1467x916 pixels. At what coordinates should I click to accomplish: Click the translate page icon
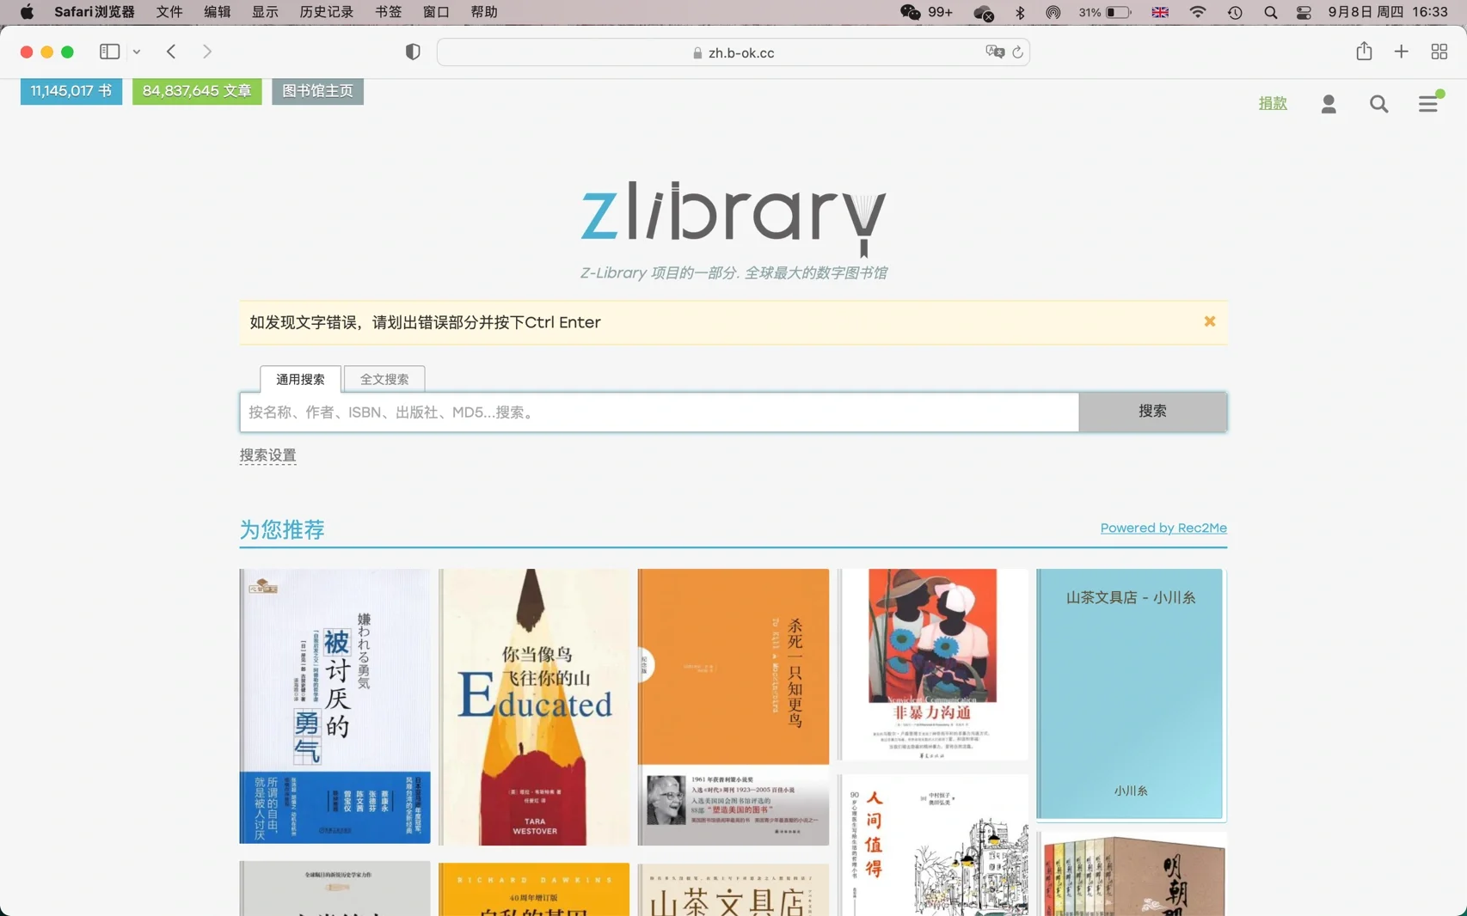[994, 52]
